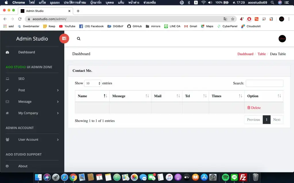Expand the Post submenu

point(58,90)
